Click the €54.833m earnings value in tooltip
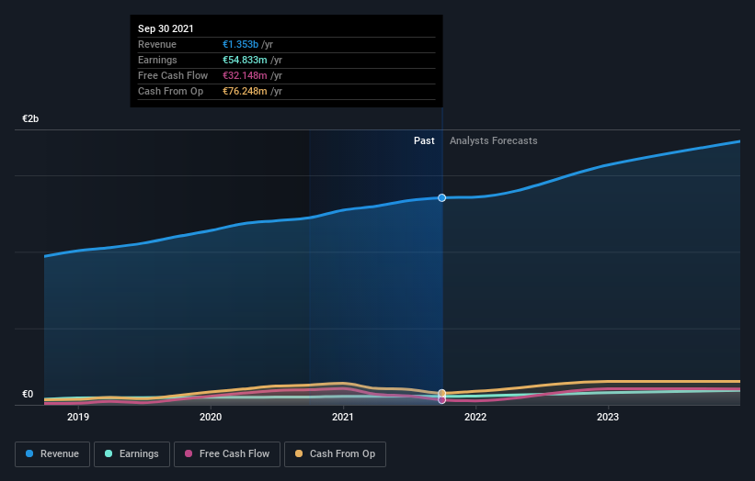The height and width of the screenshot is (481, 755). click(245, 60)
